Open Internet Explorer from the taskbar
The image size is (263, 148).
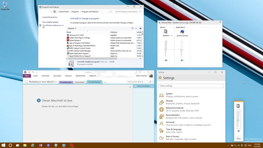(x=33, y=145)
